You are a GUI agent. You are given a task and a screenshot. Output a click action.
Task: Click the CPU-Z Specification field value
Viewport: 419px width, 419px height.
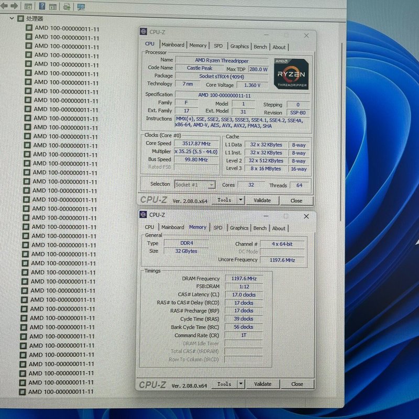pos(242,95)
